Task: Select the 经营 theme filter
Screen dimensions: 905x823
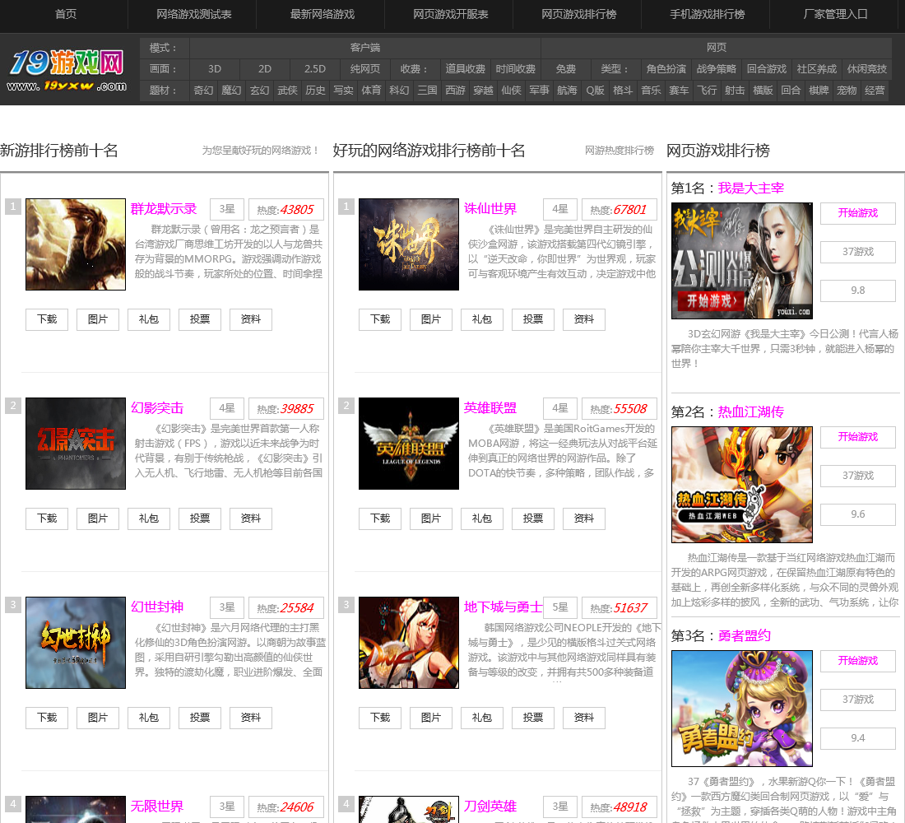Action: coord(875,91)
